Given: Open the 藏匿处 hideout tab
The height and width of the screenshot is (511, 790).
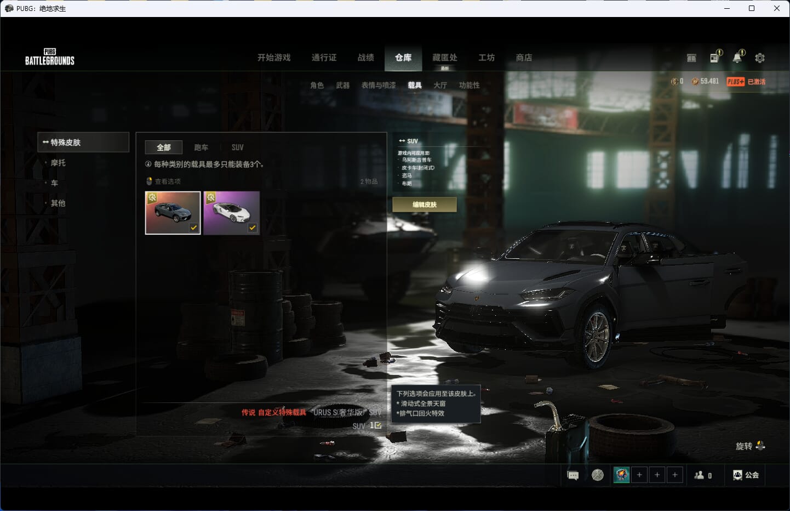Looking at the screenshot, I should pos(444,58).
